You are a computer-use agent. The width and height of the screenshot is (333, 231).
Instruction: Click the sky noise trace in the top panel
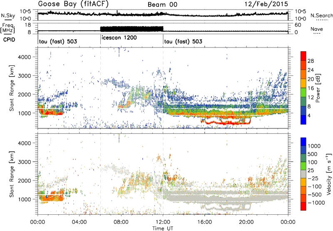coord(163,14)
